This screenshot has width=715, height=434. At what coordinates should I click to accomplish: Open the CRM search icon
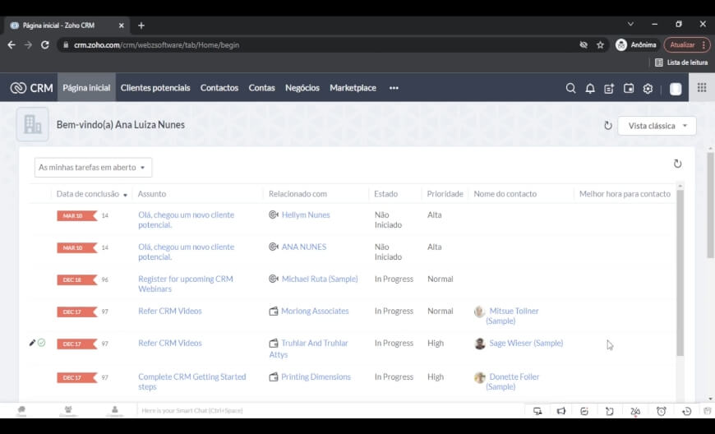(570, 88)
